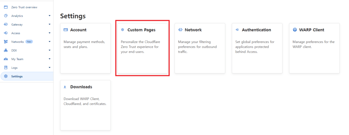Click 'Manage payment methods, seats and plans.' text
Screen dimensions: 349x135
tap(85, 44)
